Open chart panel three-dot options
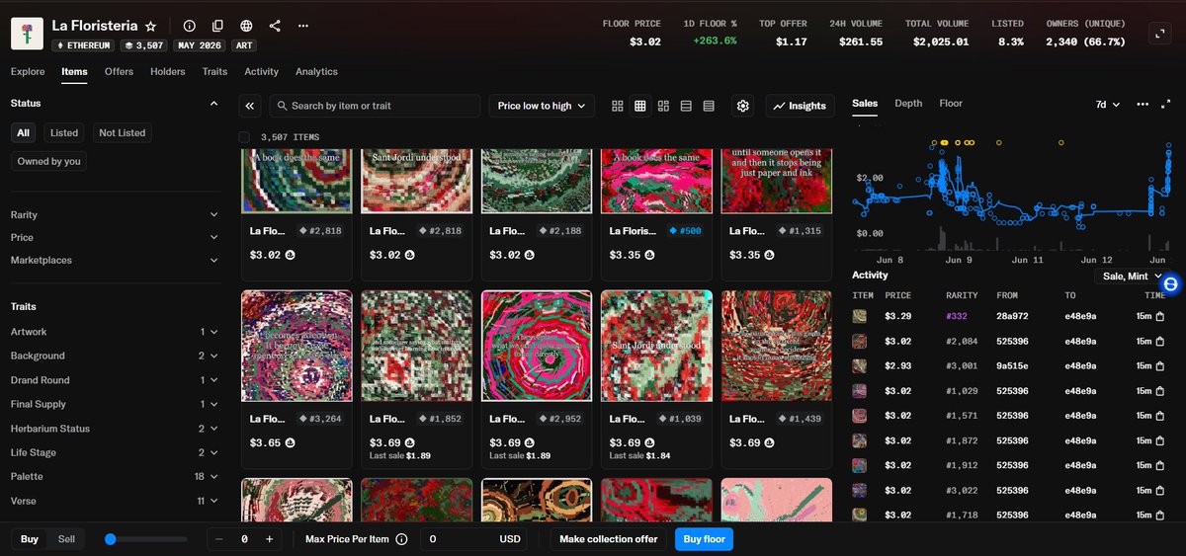Viewport: 1186px width, 556px height. tap(1143, 104)
